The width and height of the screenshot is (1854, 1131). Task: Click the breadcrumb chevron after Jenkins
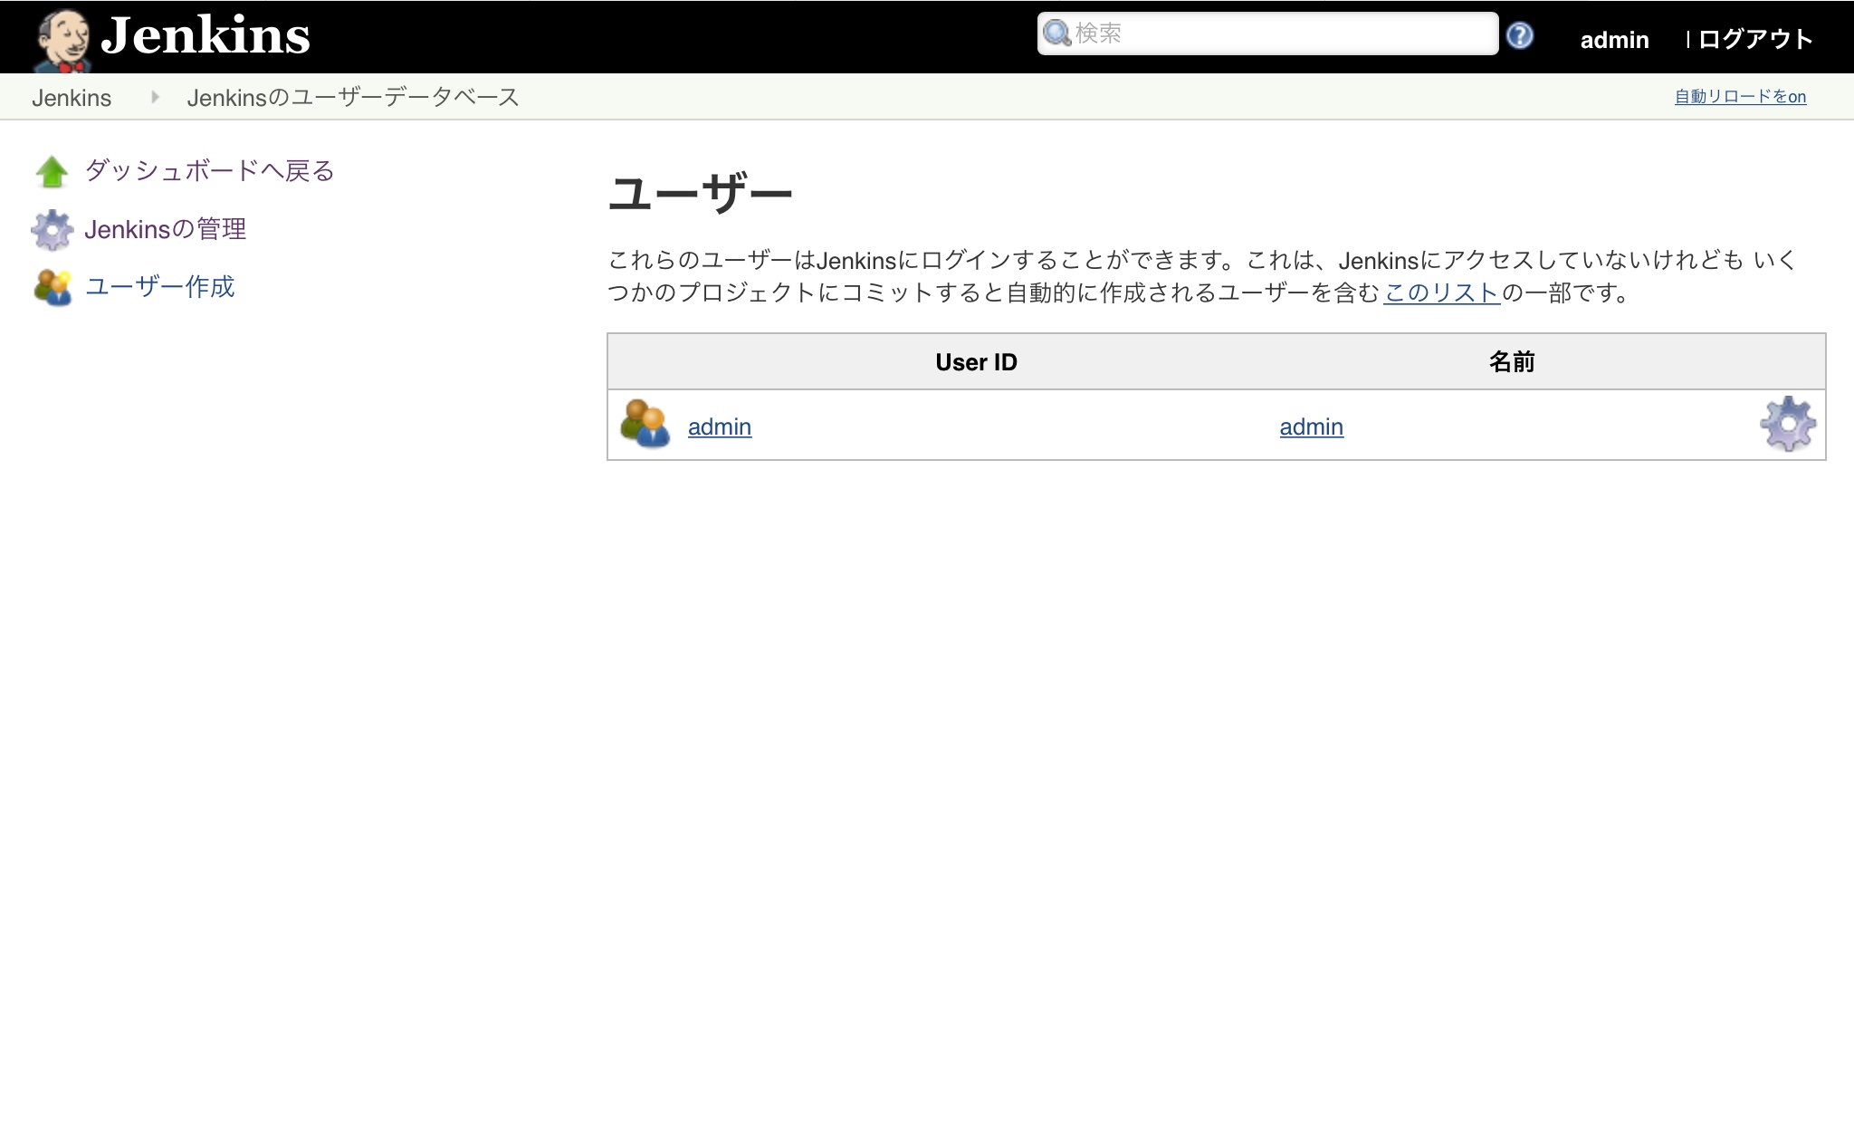tap(154, 97)
